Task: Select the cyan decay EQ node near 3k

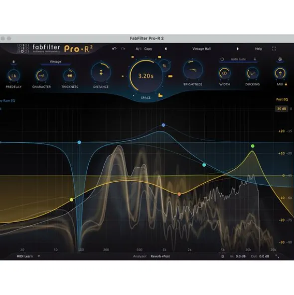Action: click(204, 165)
